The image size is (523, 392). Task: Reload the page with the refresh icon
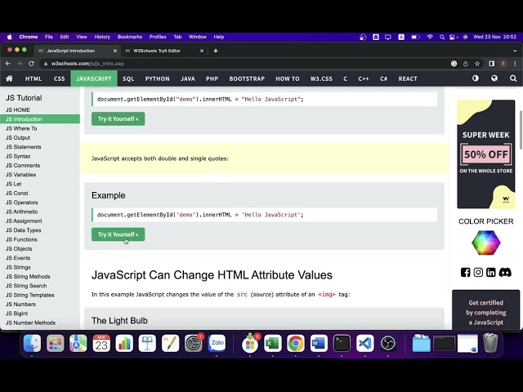pyautogui.click(x=31, y=64)
